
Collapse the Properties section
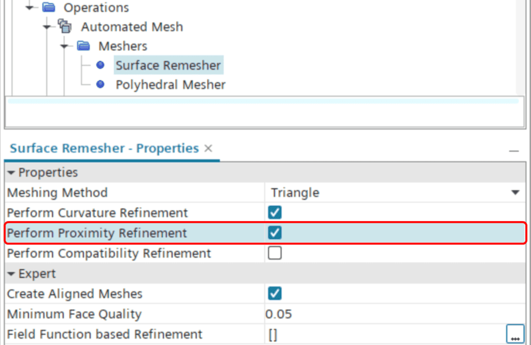[x=11, y=172]
